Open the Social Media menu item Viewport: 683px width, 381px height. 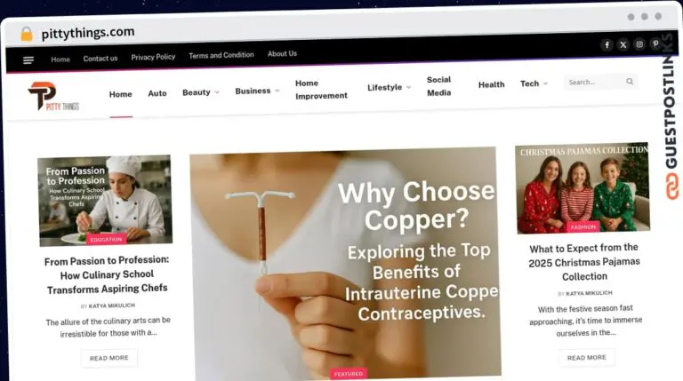pyautogui.click(x=439, y=86)
